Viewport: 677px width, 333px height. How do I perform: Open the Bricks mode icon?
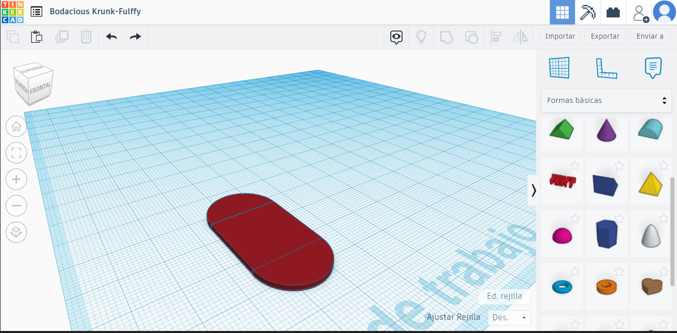(613, 12)
